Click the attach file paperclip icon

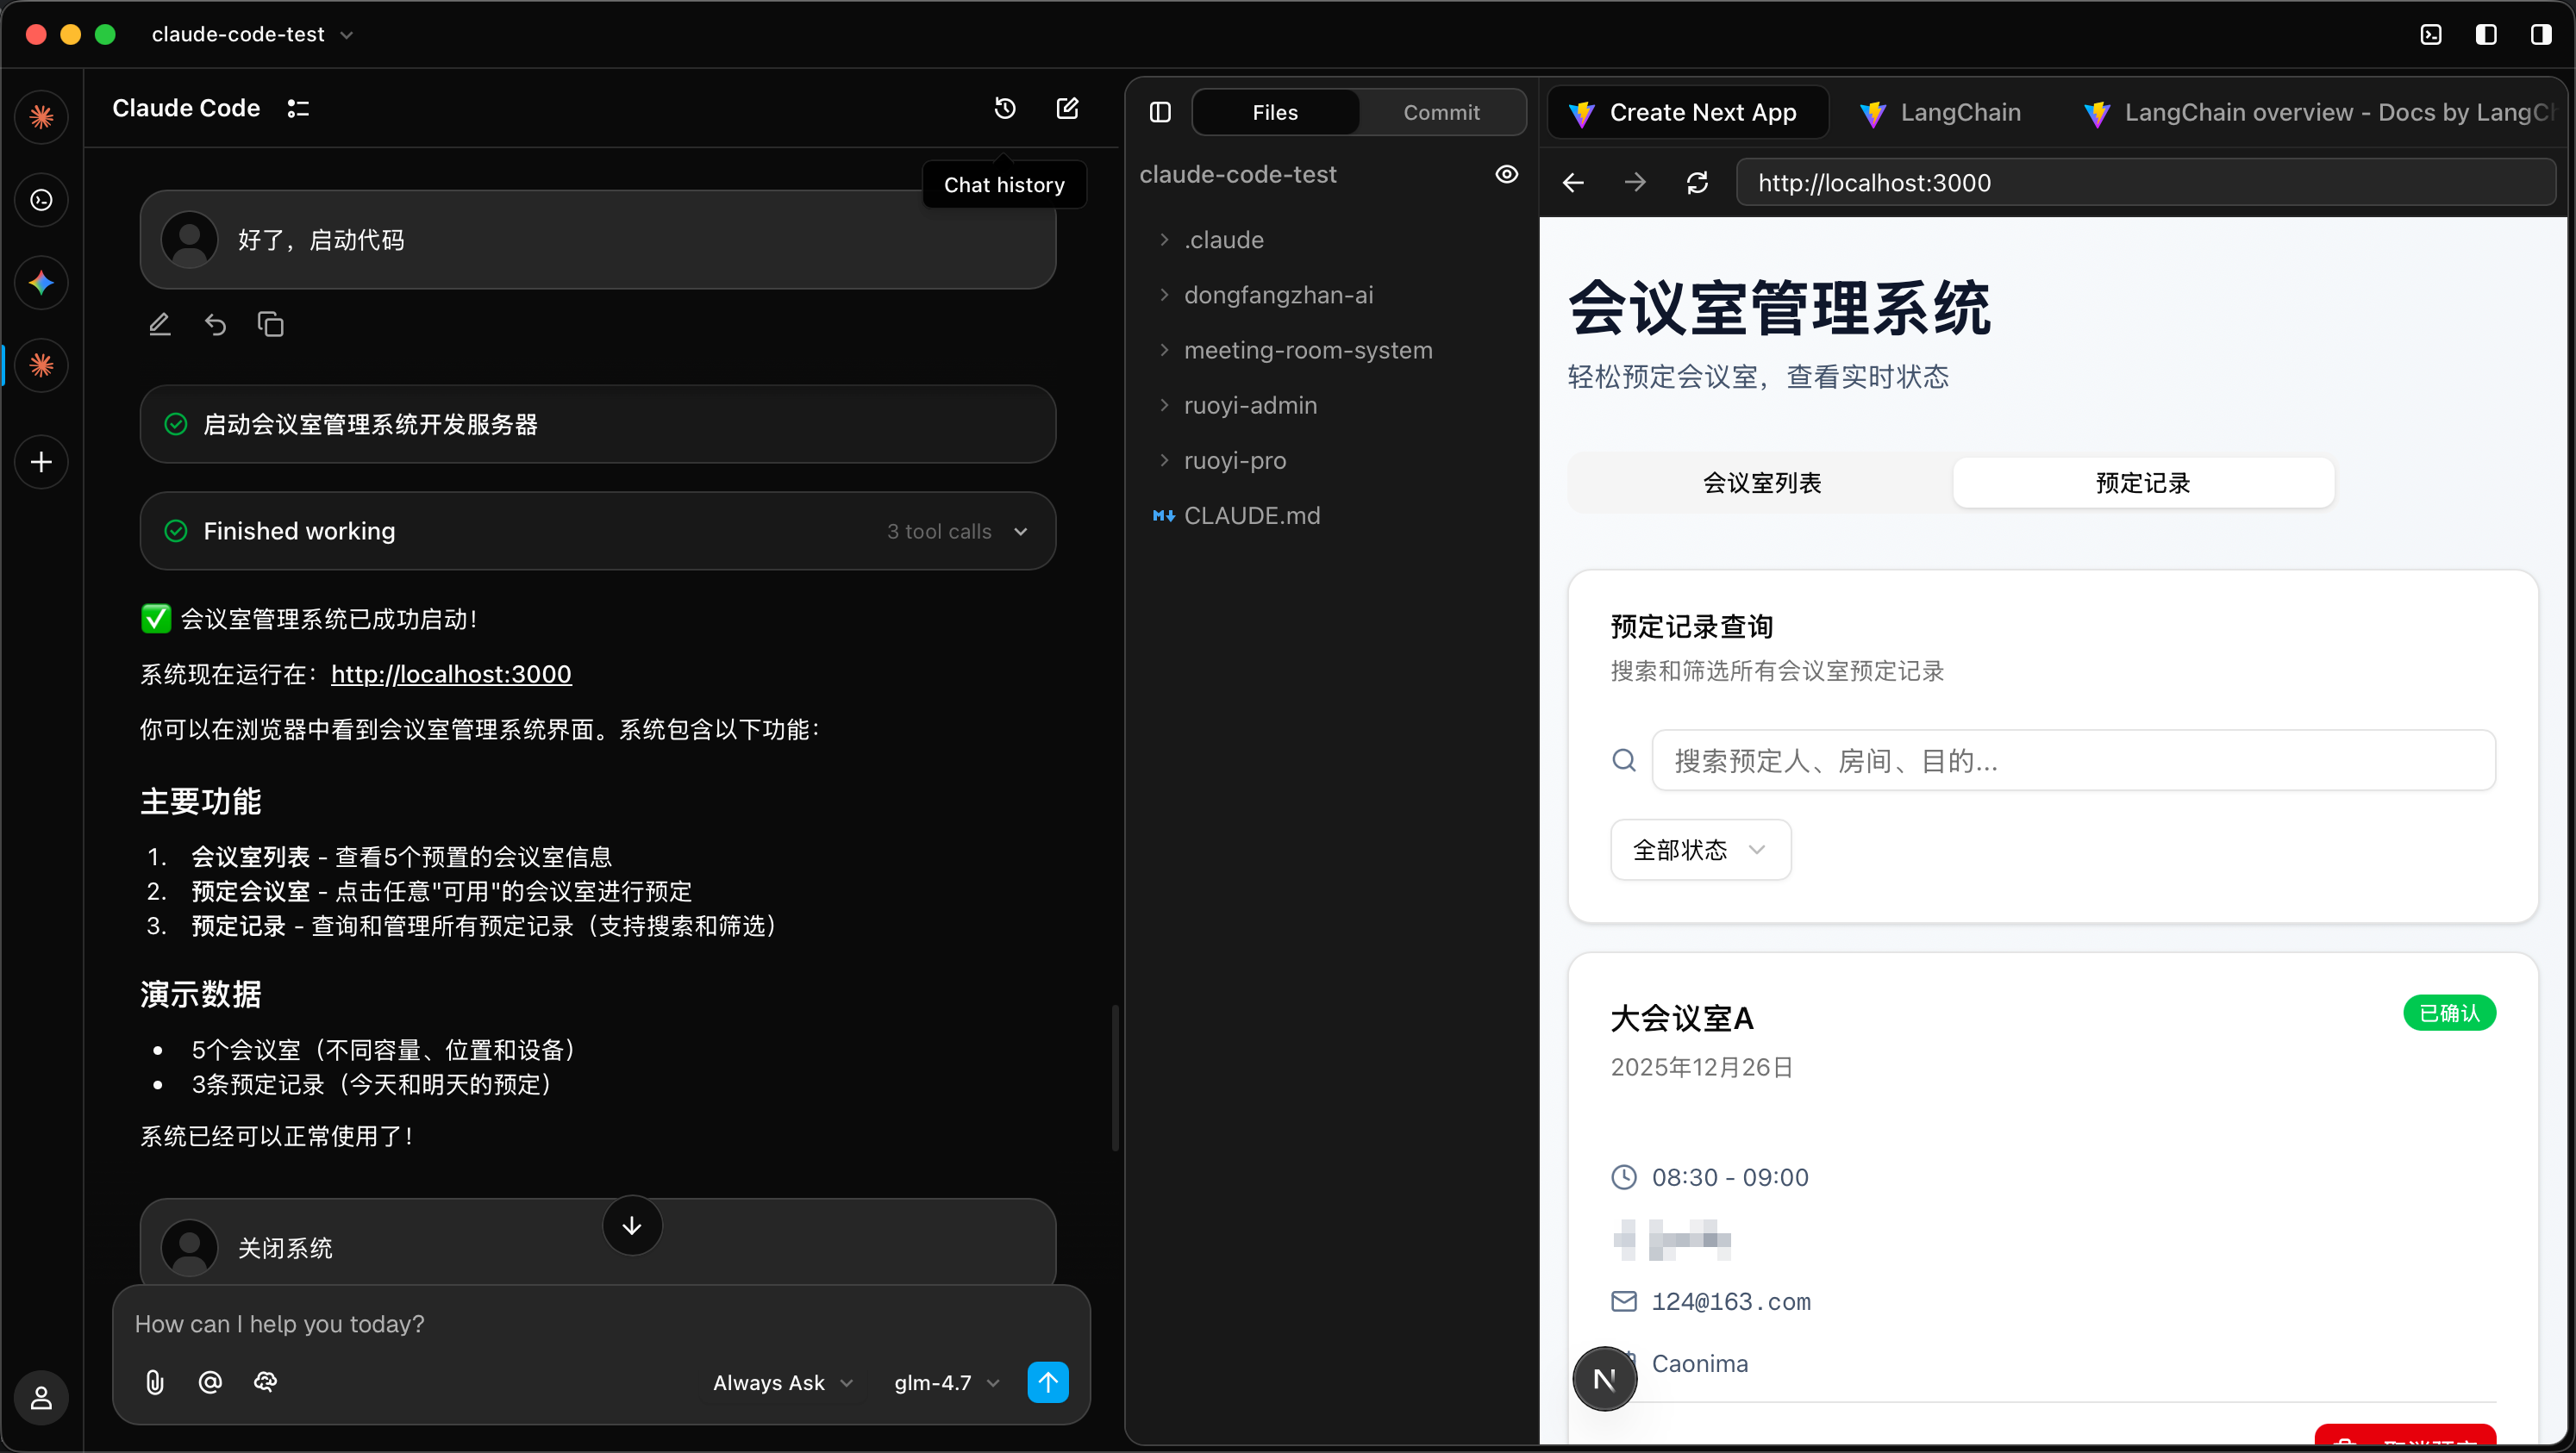click(x=154, y=1382)
